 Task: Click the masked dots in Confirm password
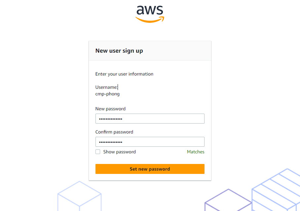[111, 142]
